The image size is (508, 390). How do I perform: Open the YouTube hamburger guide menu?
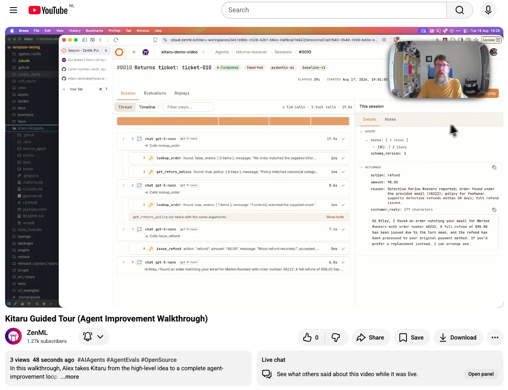pos(13,10)
